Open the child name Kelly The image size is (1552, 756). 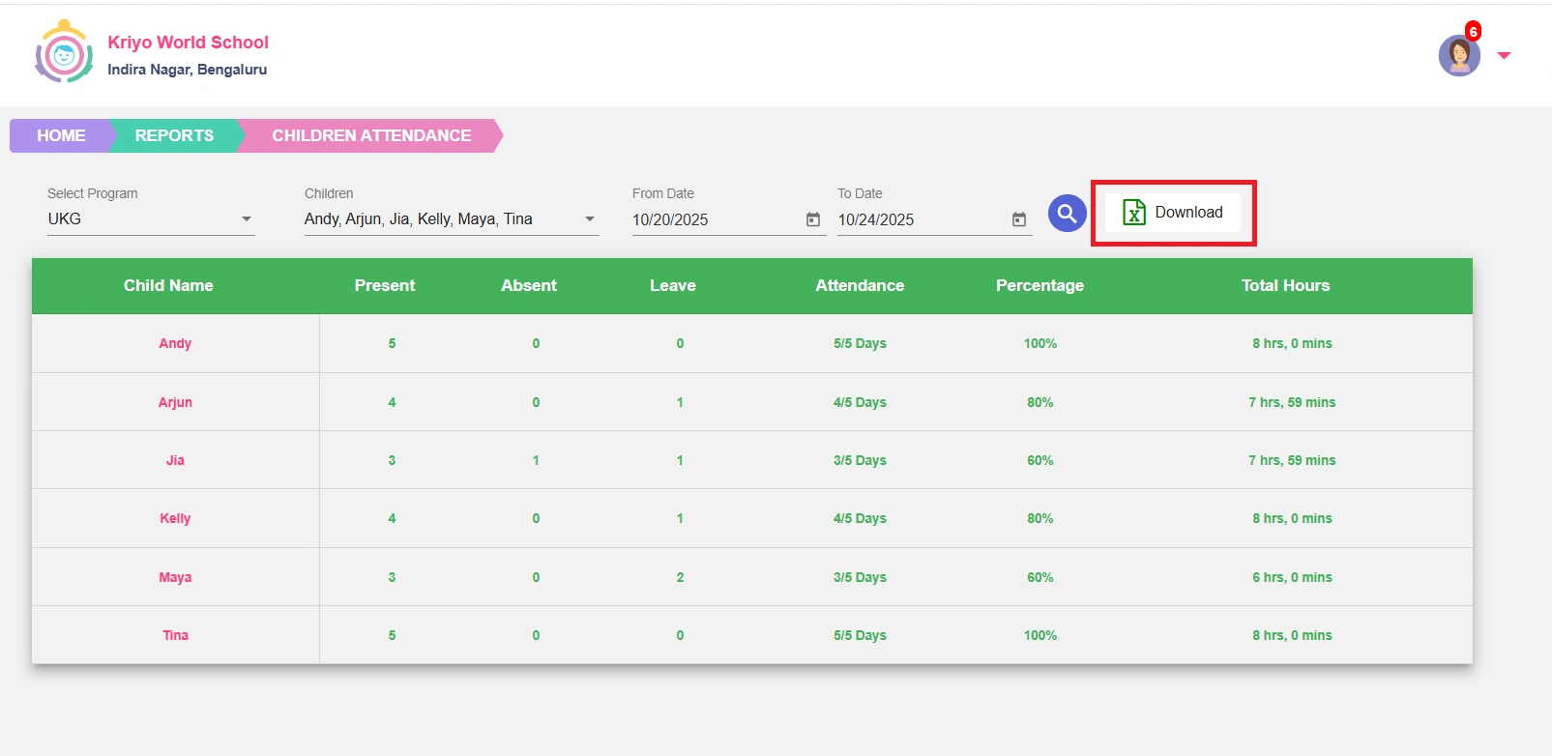[x=175, y=518]
